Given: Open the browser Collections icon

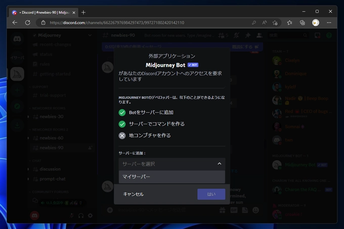Looking at the screenshot, I should pos(303,23).
